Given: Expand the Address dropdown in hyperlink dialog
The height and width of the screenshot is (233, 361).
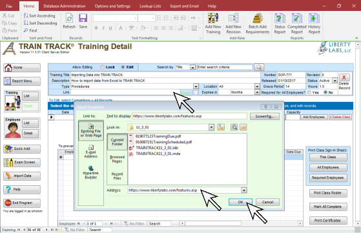Looking at the screenshot, I should pos(244,190).
